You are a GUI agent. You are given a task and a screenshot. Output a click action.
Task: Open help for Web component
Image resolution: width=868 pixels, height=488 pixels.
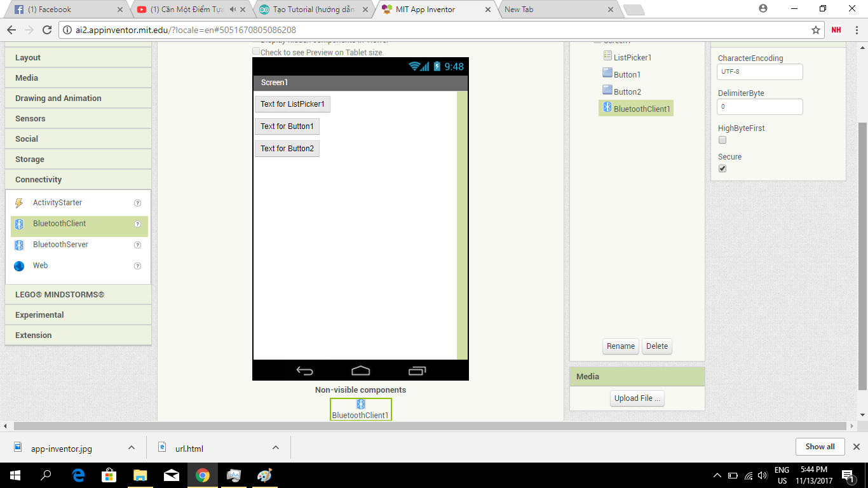click(137, 266)
